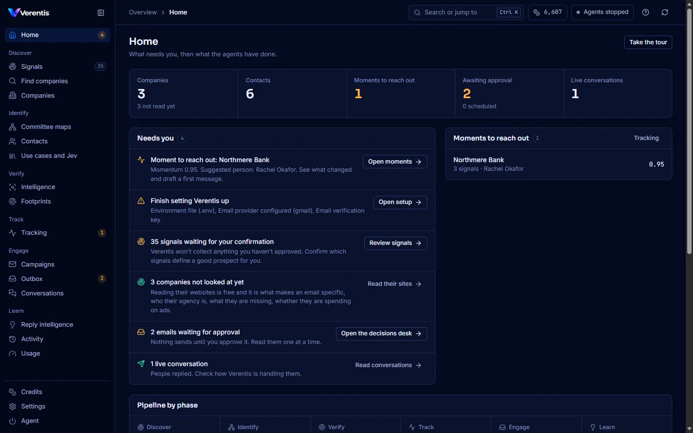
Task: Click the Use cases and Jev icon
Action: pyautogui.click(x=13, y=156)
